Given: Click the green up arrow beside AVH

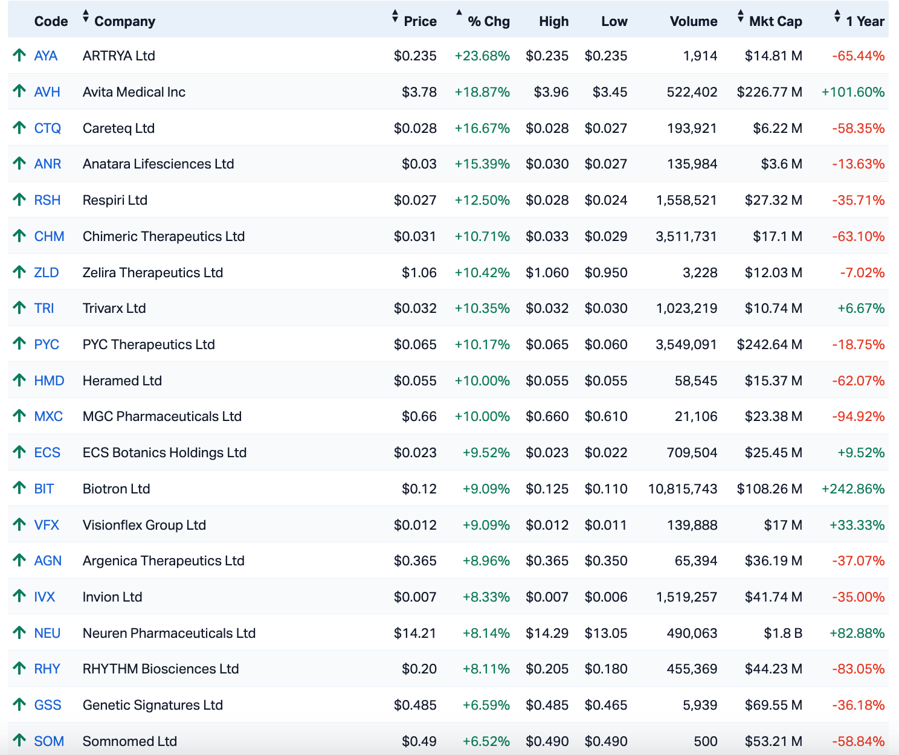Looking at the screenshot, I should click(x=19, y=91).
